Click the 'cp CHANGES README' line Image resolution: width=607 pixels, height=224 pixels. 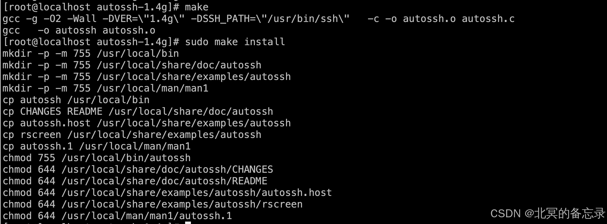(138, 112)
